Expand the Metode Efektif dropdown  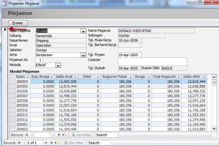tap(58, 65)
